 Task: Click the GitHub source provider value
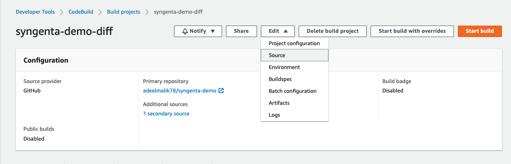tap(32, 91)
